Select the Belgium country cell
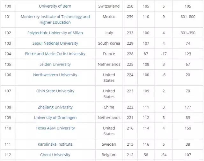The width and height of the screenshot is (204, 161). tap(109, 155)
